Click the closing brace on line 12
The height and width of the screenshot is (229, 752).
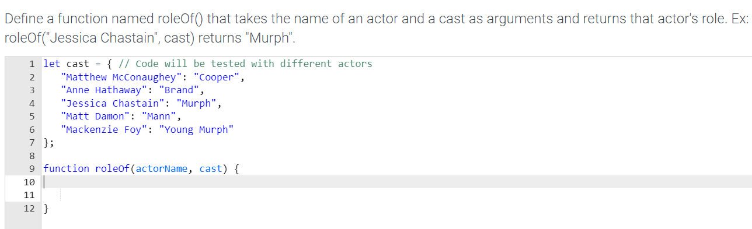tap(46, 209)
